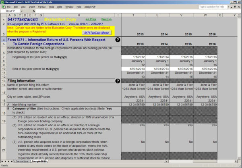Open the Data menu
The image size is (242, 168).
[60, 7]
